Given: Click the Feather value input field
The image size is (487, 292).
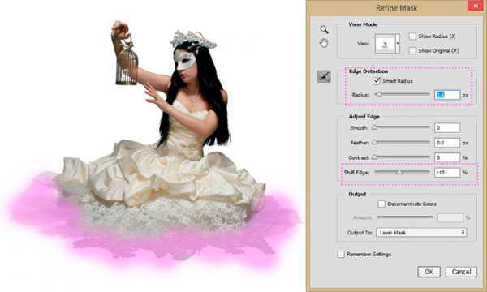Looking at the screenshot, I should (x=447, y=143).
